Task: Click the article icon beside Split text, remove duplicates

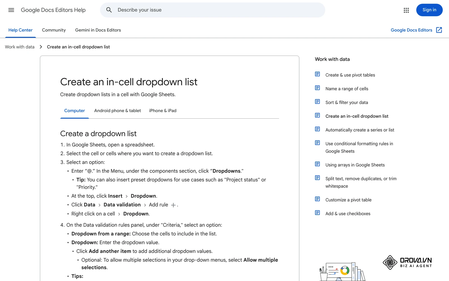Action: click(x=317, y=178)
